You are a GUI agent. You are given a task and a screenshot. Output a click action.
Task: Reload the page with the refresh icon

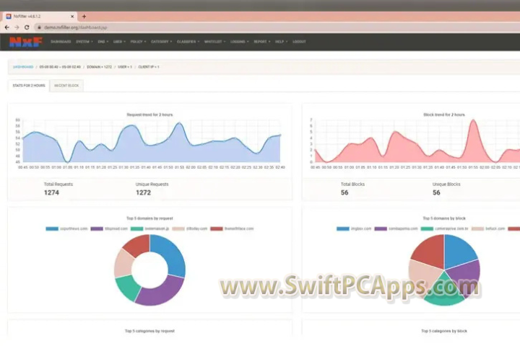pos(27,27)
